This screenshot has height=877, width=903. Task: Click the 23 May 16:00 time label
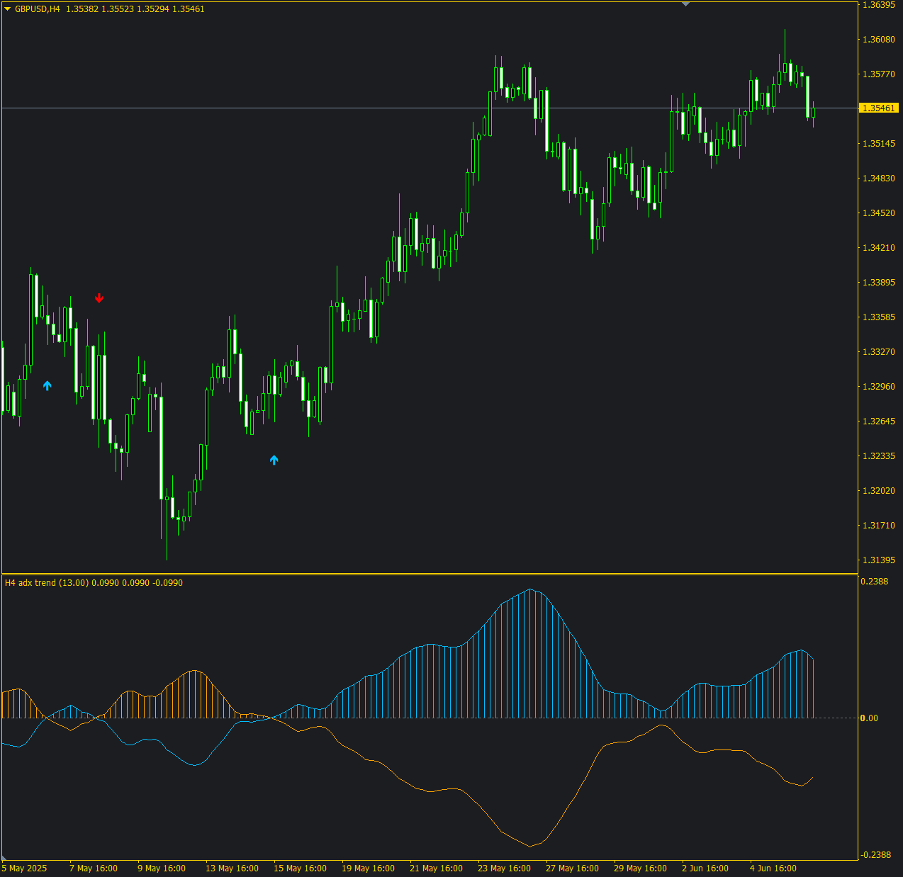pyautogui.click(x=504, y=868)
